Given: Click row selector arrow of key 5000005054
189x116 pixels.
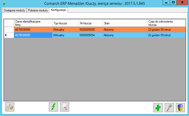Looking at the screenshot, I should [x=9, y=35].
